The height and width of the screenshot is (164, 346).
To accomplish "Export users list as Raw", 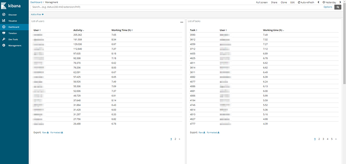I will [45, 132].
